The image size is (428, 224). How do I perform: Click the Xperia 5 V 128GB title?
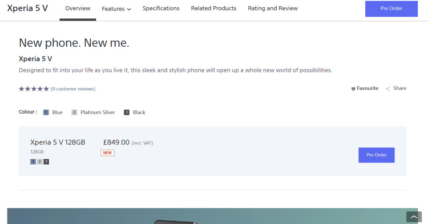click(x=58, y=142)
